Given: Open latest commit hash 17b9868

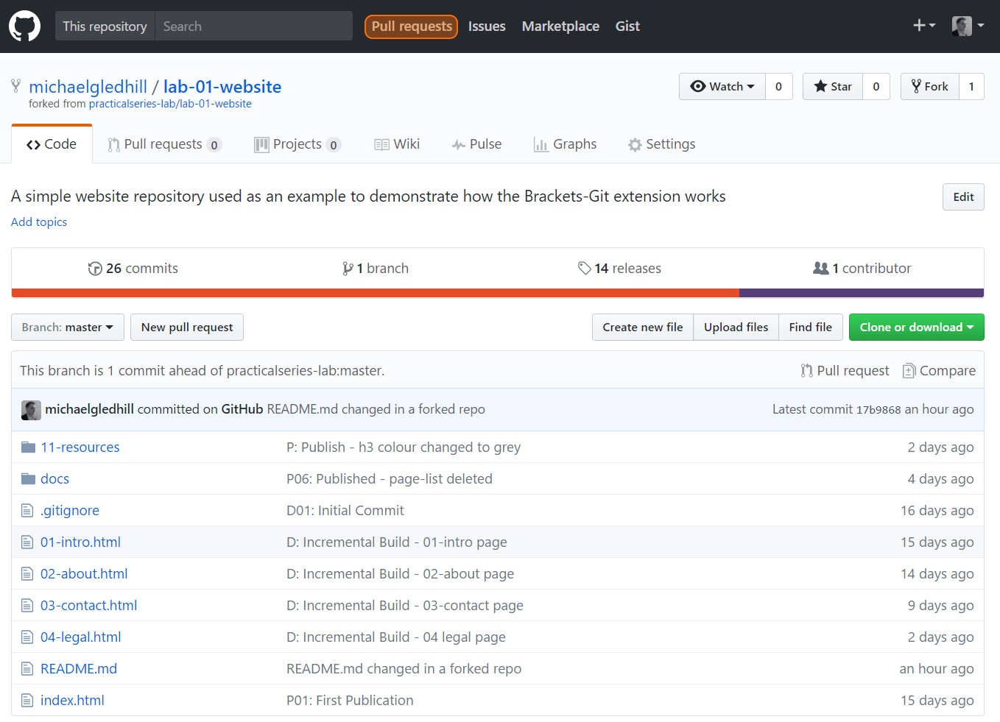Looking at the screenshot, I should (878, 410).
